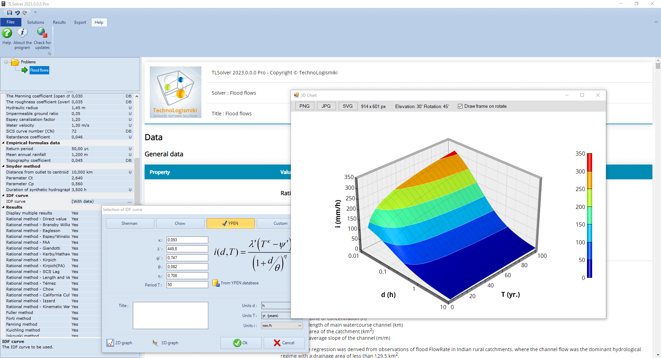The height and width of the screenshot is (358, 661).
Task: Click the ellipsis button in IDF curve row
Action: coord(129,202)
